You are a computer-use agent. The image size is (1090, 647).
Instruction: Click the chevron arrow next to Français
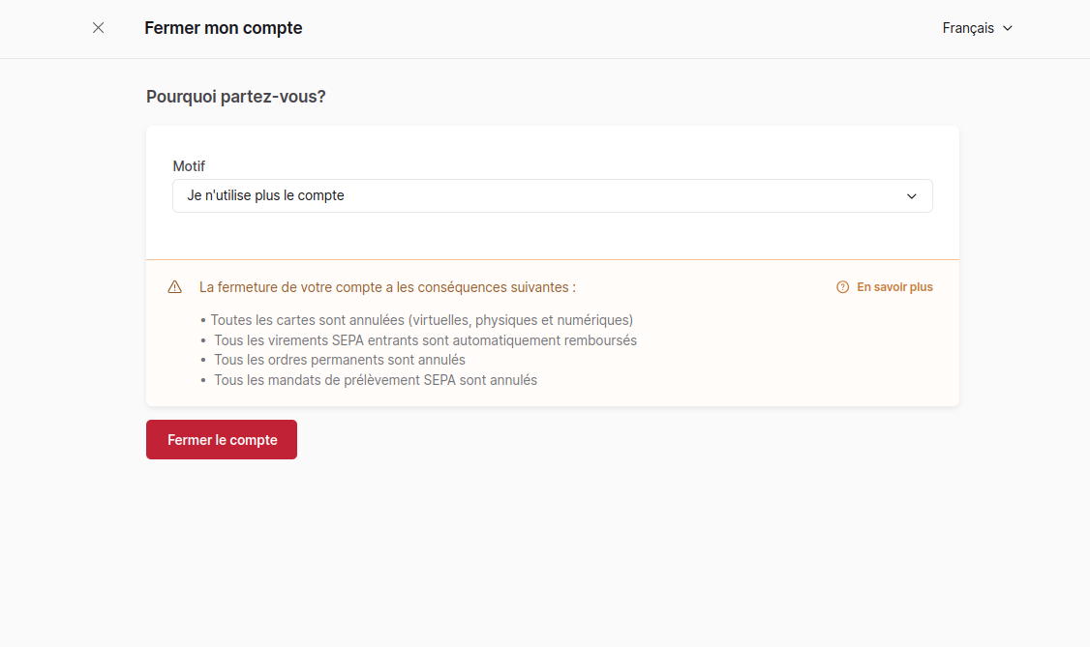click(x=1008, y=28)
